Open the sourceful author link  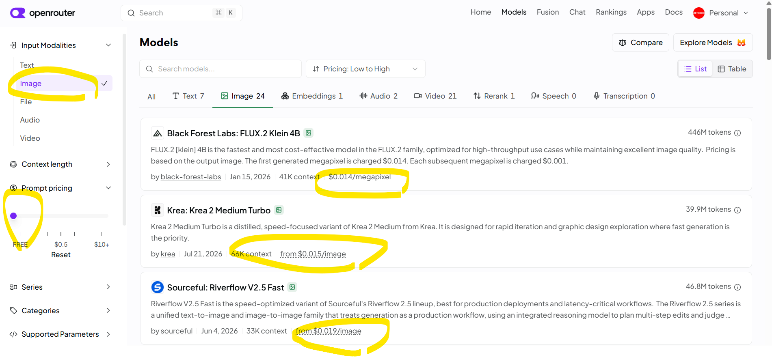click(177, 331)
